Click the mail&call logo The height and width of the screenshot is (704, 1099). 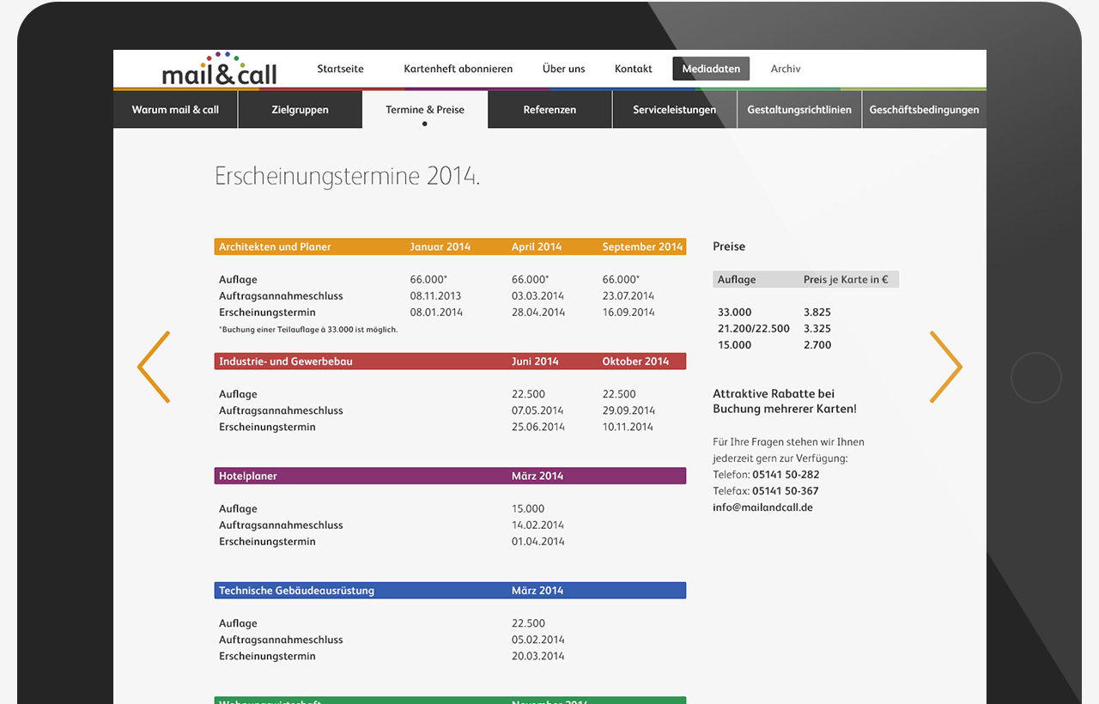220,69
